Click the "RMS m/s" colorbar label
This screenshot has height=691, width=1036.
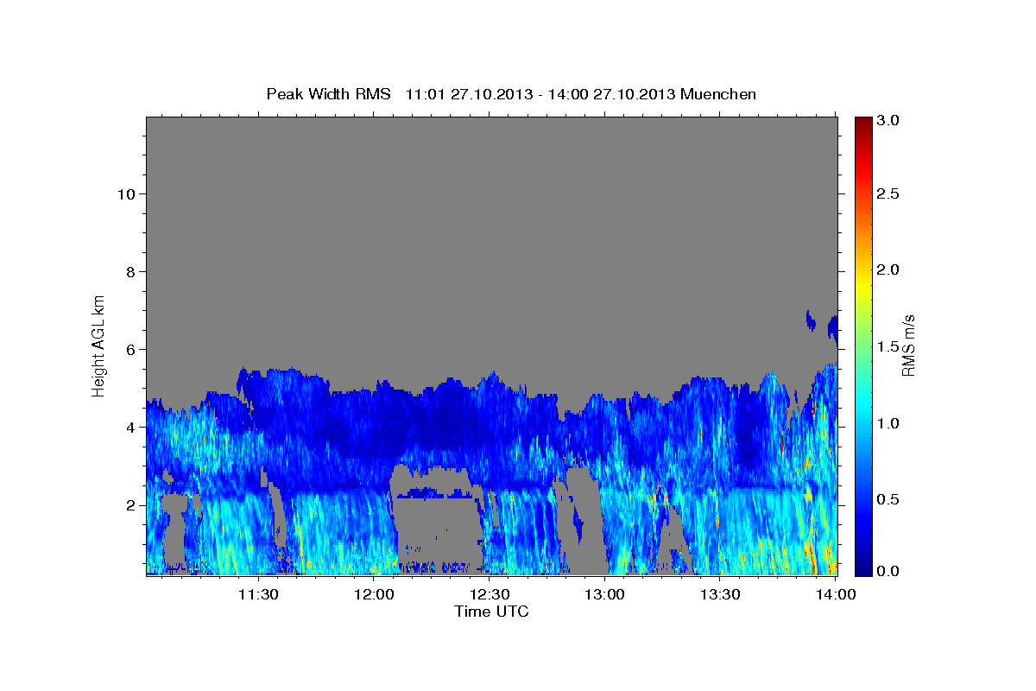[908, 345]
